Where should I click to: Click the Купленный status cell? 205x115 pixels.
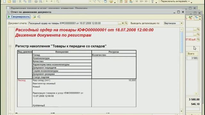[x=39, y=105]
